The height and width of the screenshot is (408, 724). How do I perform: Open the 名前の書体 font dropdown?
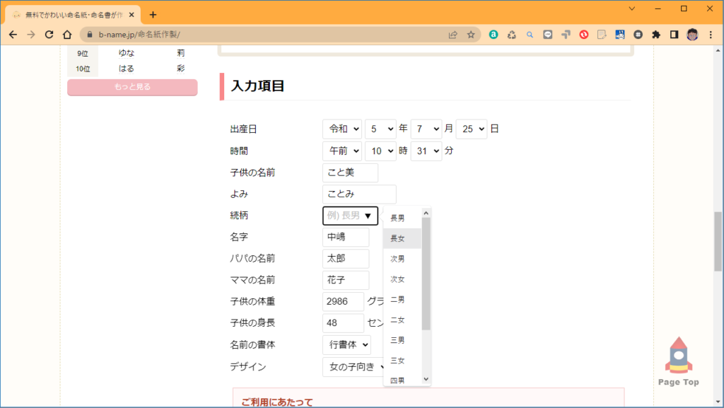pos(346,345)
